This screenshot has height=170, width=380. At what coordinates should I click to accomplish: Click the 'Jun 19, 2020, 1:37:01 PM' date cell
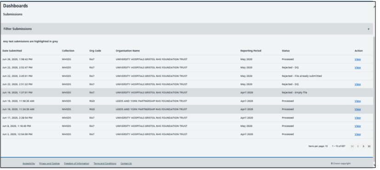[x=17, y=93]
